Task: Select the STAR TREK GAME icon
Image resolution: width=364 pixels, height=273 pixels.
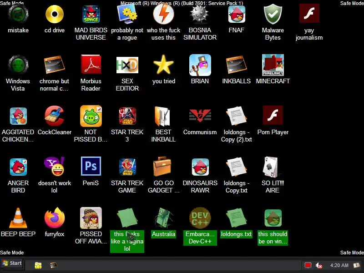Action: [127, 167]
